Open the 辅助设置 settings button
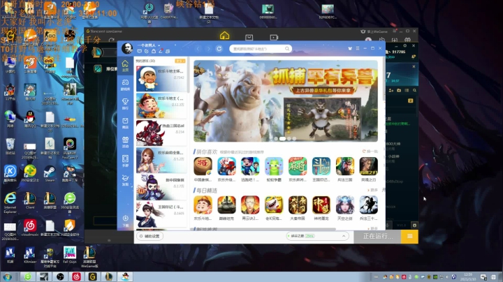This screenshot has height=282, width=503. 150,236
